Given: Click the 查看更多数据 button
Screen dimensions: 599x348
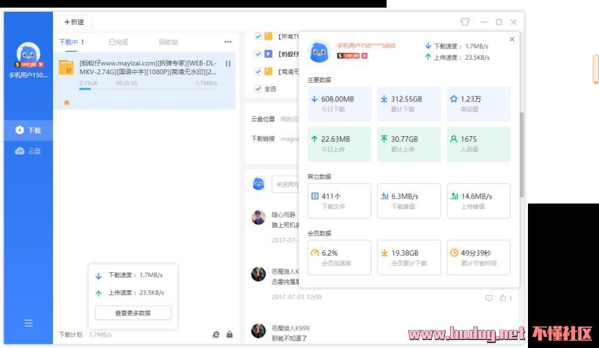Looking at the screenshot, I should pyautogui.click(x=132, y=313).
